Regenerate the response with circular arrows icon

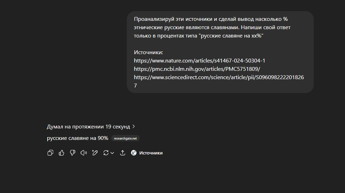click(106, 153)
